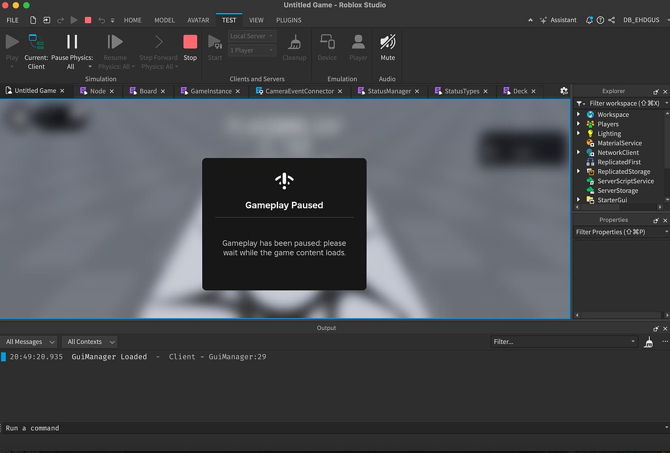Screen dimensions: 670x453
Task: Click the new file icon in quick bar
Action: tap(33, 20)
